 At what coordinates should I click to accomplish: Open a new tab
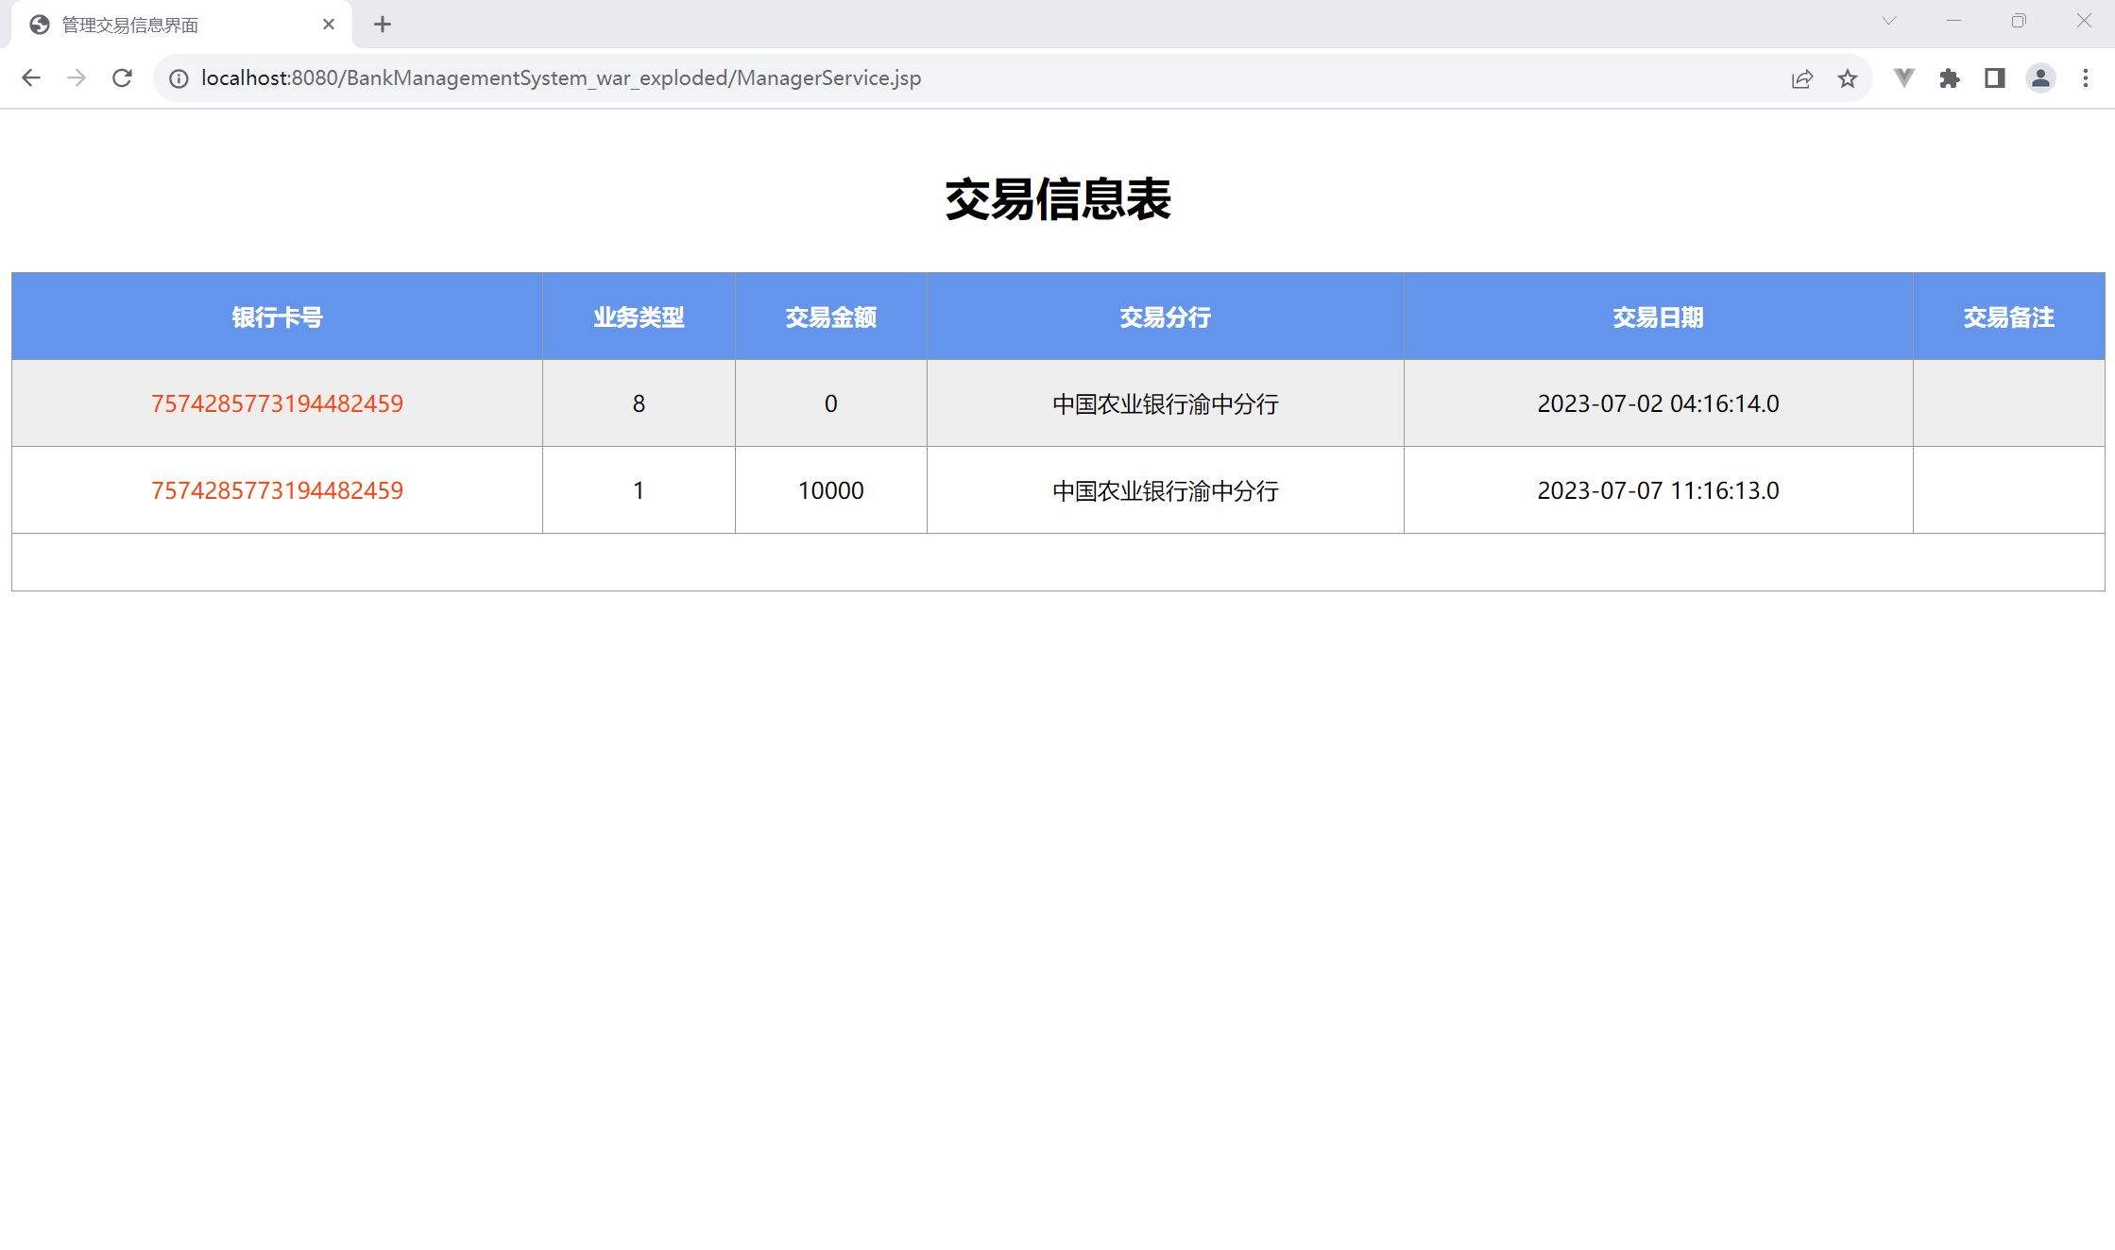[383, 25]
